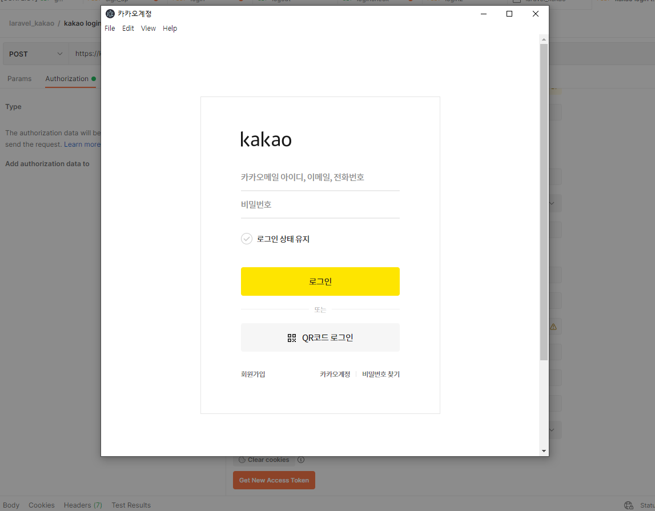Click the scrollbar down arrow in login window

pos(544,451)
